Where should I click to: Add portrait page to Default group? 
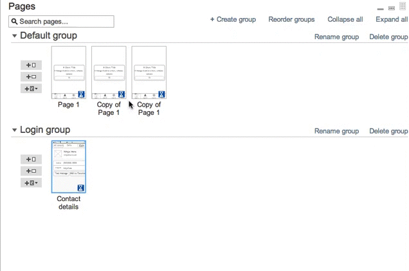(31, 65)
